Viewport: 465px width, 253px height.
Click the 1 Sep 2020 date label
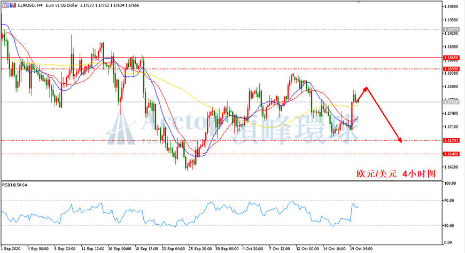11,249
